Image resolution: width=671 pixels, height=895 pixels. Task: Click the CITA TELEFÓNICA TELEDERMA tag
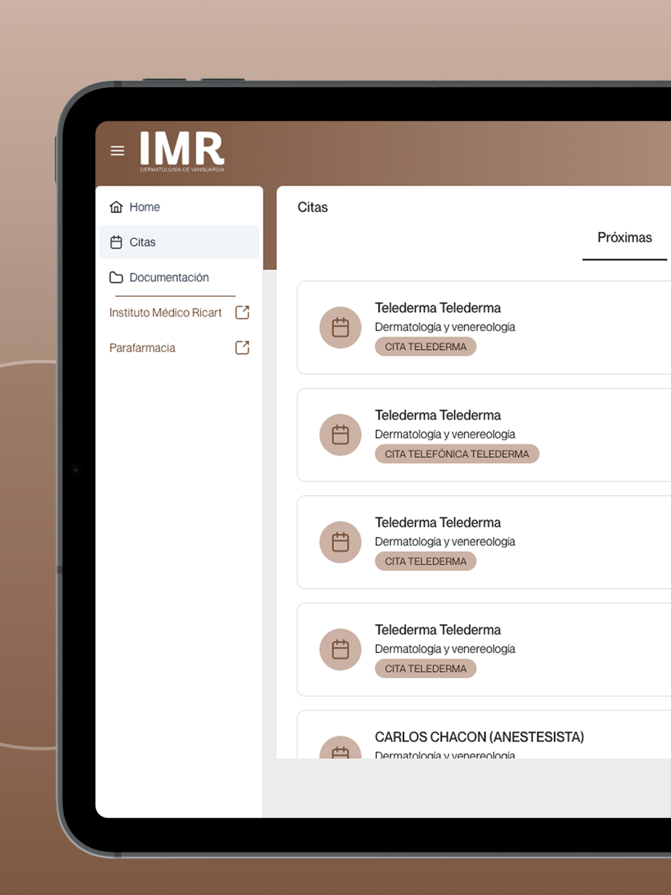pyautogui.click(x=457, y=454)
